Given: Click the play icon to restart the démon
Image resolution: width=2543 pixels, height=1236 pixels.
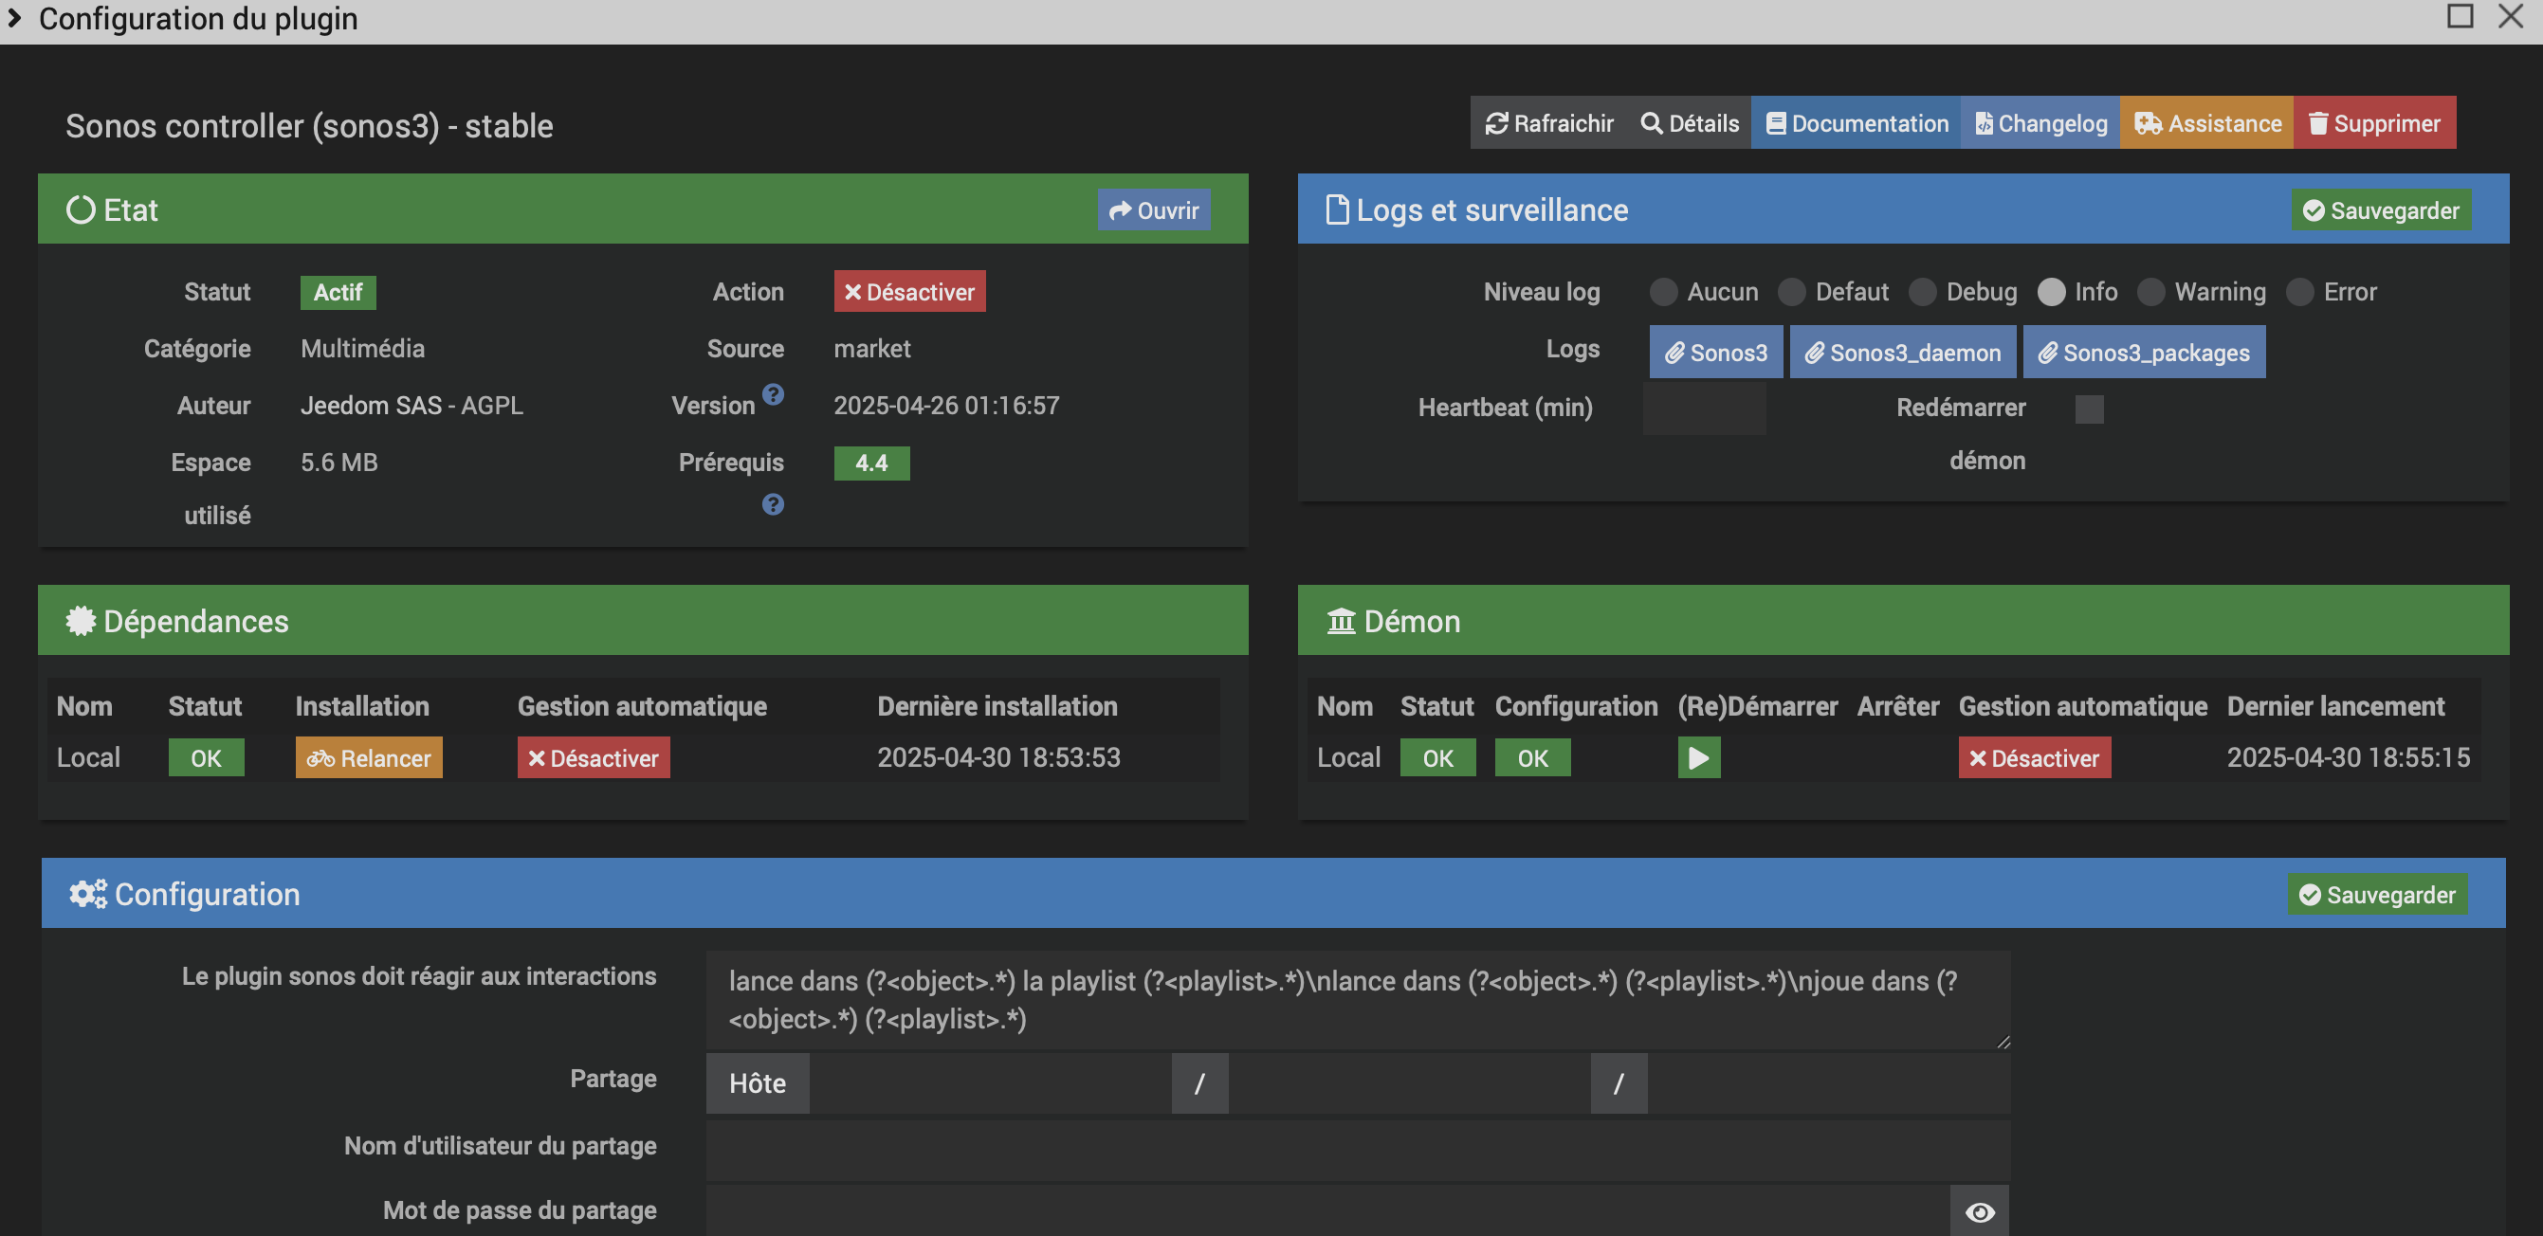Looking at the screenshot, I should click(x=1698, y=758).
